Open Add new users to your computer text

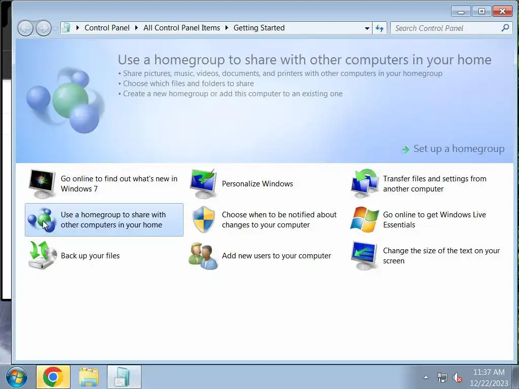276,256
